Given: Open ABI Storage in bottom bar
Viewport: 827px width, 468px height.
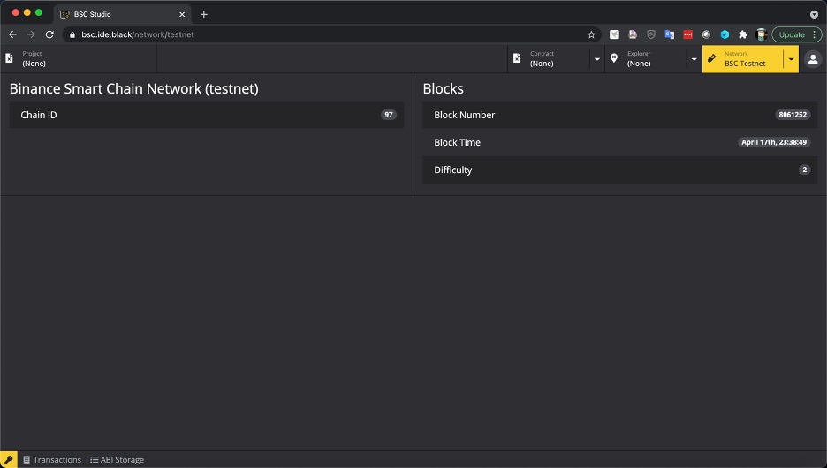Looking at the screenshot, I should pos(118,459).
